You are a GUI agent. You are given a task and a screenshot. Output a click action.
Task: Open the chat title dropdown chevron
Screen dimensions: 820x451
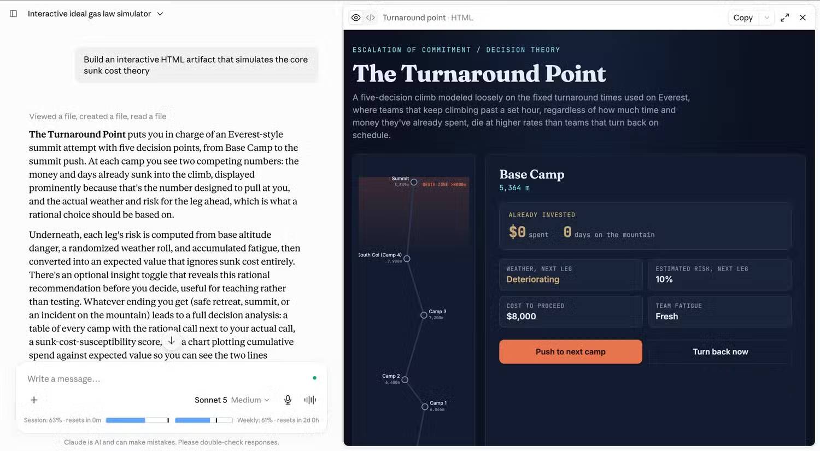click(160, 14)
